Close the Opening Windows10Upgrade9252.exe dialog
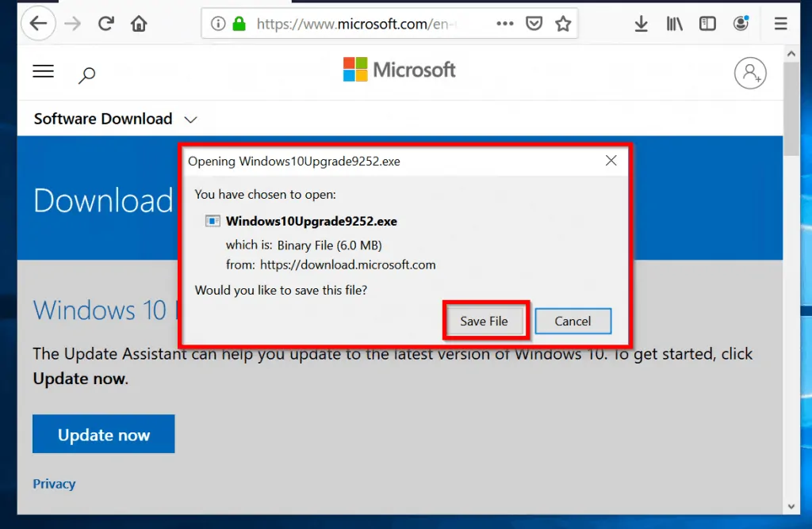The width and height of the screenshot is (812, 529). (x=611, y=161)
